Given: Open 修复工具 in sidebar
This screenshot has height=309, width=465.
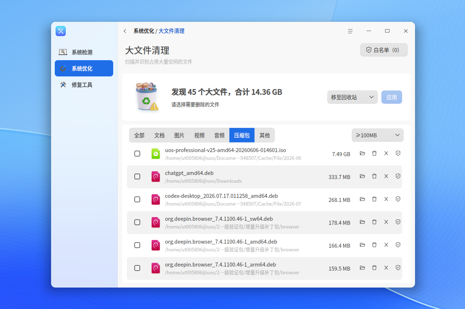Looking at the screenshot, I should click(84, 85).
